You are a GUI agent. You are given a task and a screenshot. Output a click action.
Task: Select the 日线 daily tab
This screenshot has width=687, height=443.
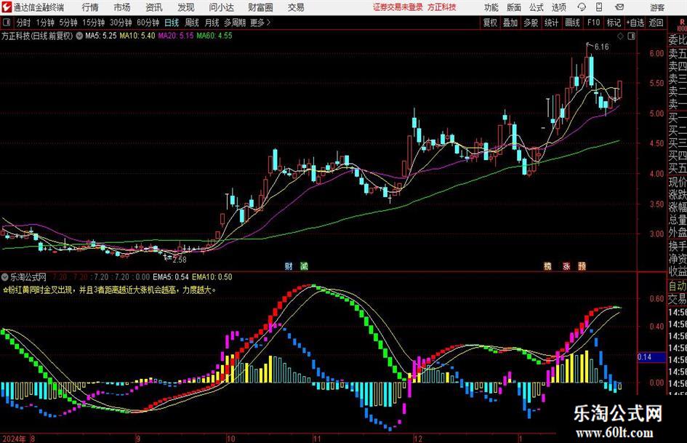(x=172, y=23)
